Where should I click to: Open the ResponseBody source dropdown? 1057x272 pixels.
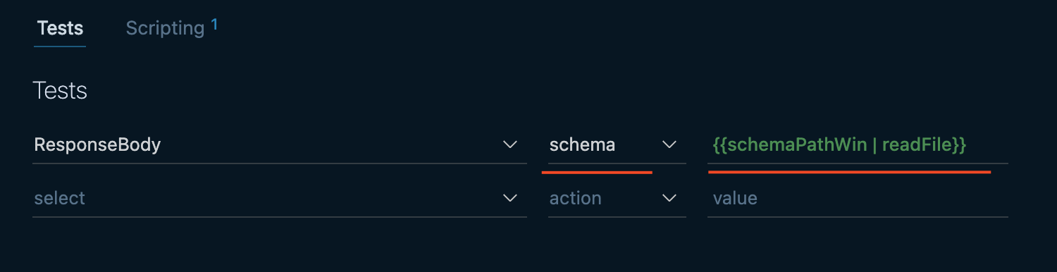(x=279, y=145)
